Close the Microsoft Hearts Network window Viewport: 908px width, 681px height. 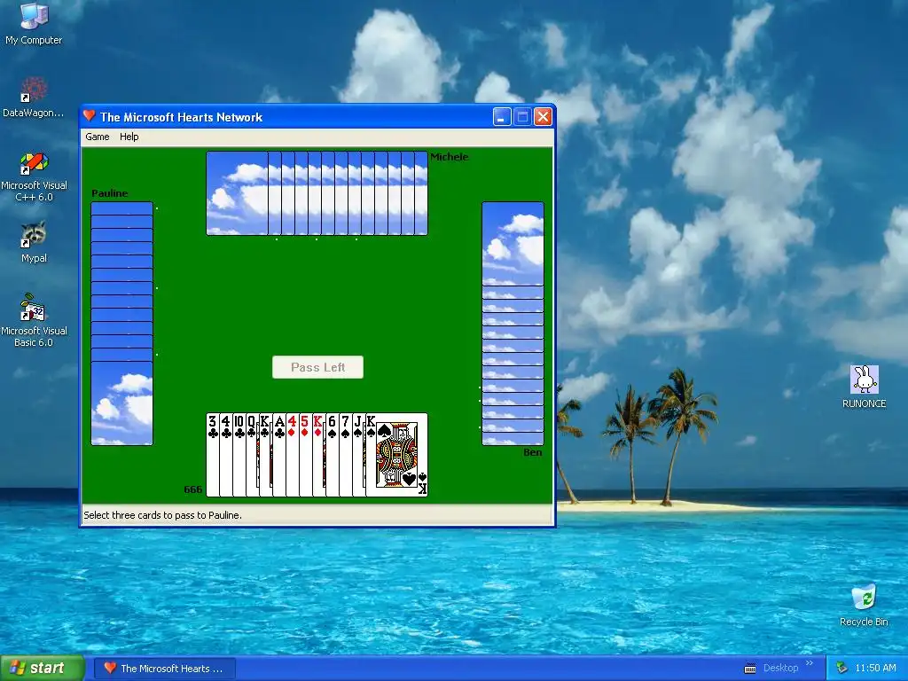click(543, 117)
